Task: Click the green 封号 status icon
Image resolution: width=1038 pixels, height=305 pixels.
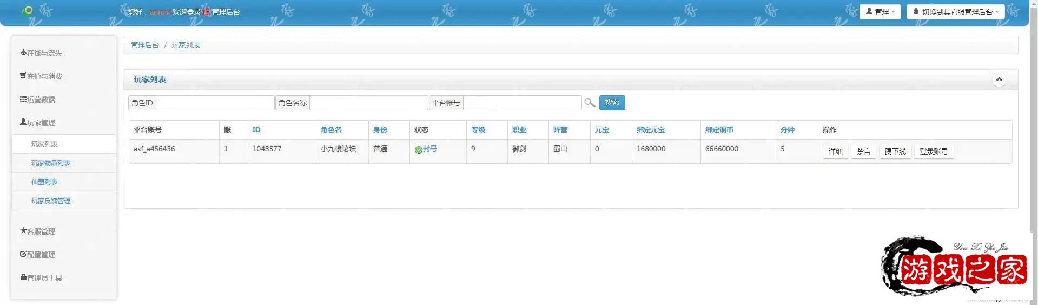Action: tap(418, 150)
